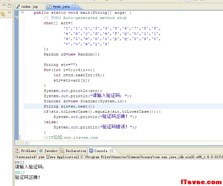Screen dimensions: 223x186
Task: Click the Console monitor icon
Action: (91, 151)
